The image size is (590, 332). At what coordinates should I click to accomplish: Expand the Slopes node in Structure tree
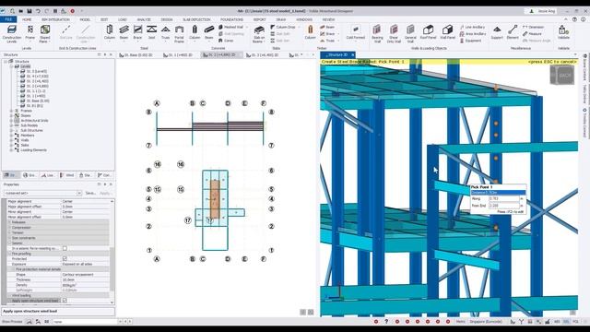[11, 115]
